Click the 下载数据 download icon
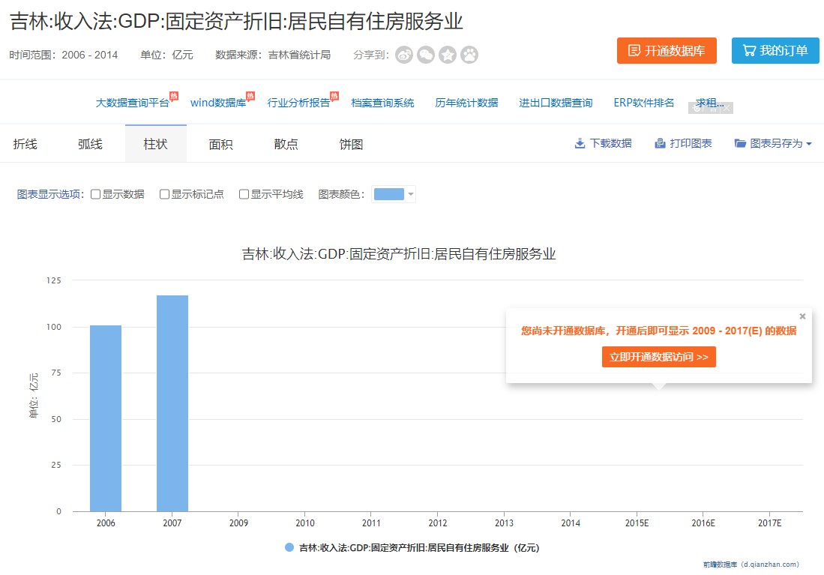This screenshot has width=824, height=575. [580, 143]
